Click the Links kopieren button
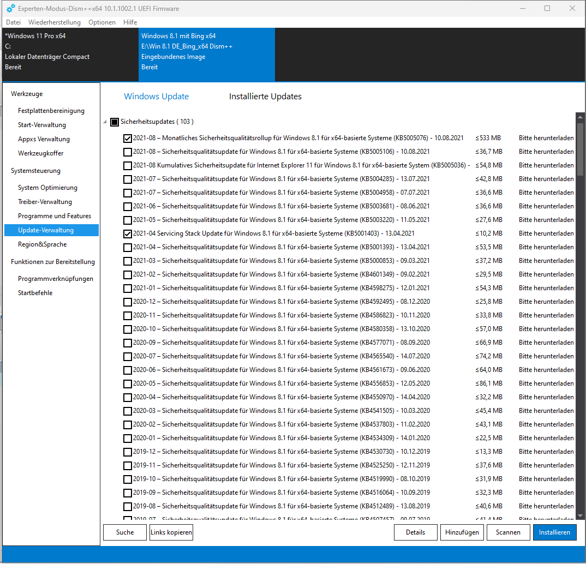Screen dimensions: 586x564 [x=171, y=532]
